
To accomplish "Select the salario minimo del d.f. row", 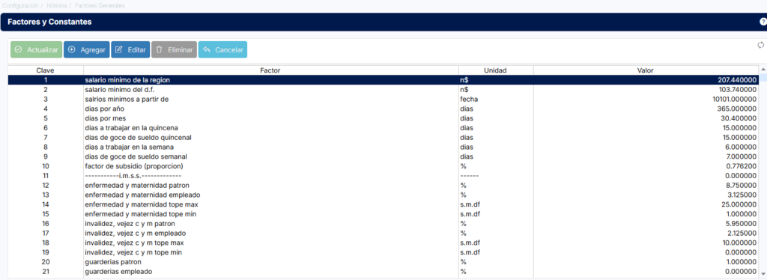I will tap(383, 89).
